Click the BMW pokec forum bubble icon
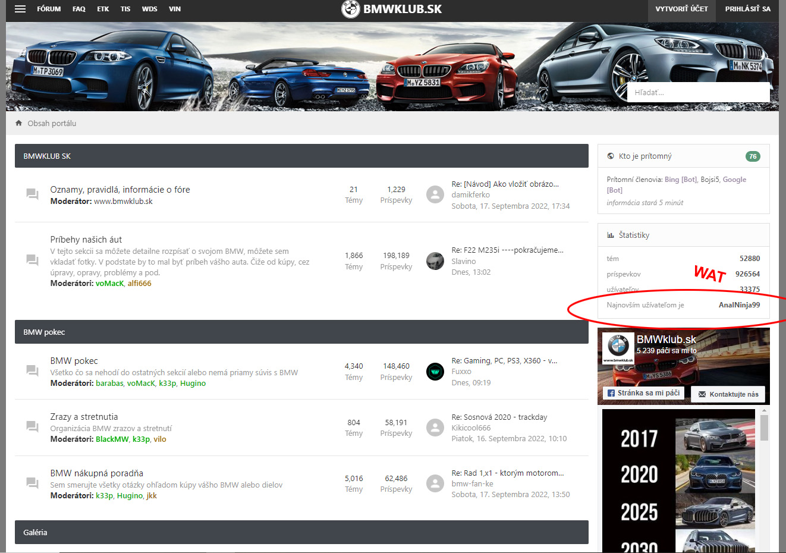Screen dimensions: 786x553 point(32,371)
